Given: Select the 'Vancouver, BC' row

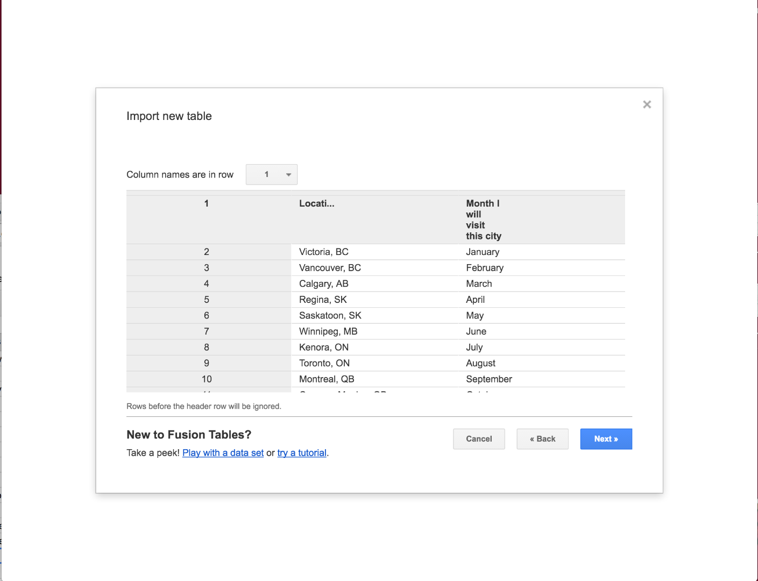Looking at the screenshot, I should (330, 267).
